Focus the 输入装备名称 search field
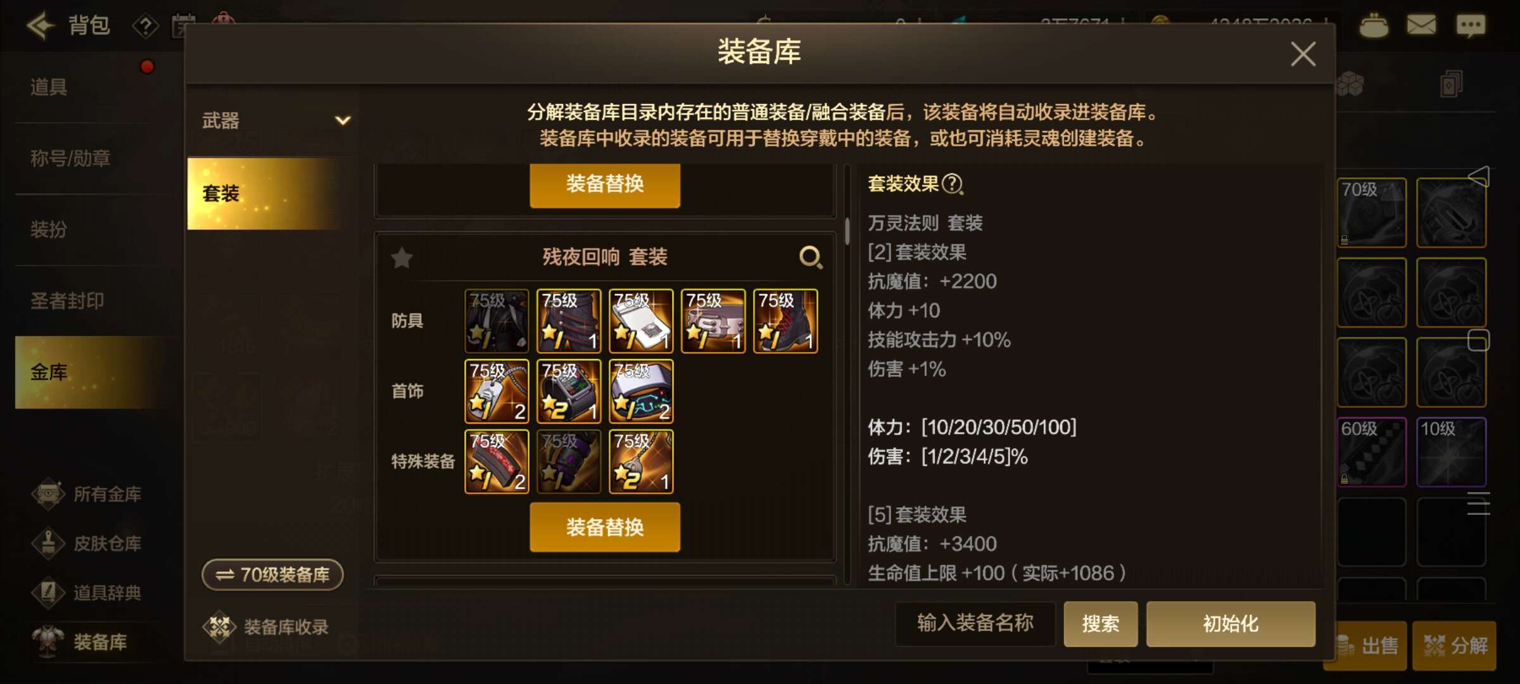Image resolution: width=1520 pixels, height=684 pixels. [975, 624]
